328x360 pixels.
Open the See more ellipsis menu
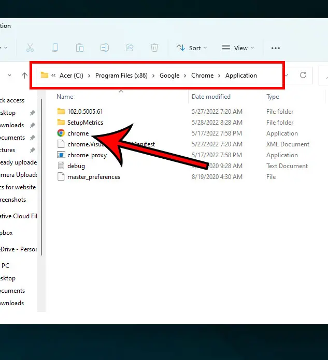click(276, 48)
